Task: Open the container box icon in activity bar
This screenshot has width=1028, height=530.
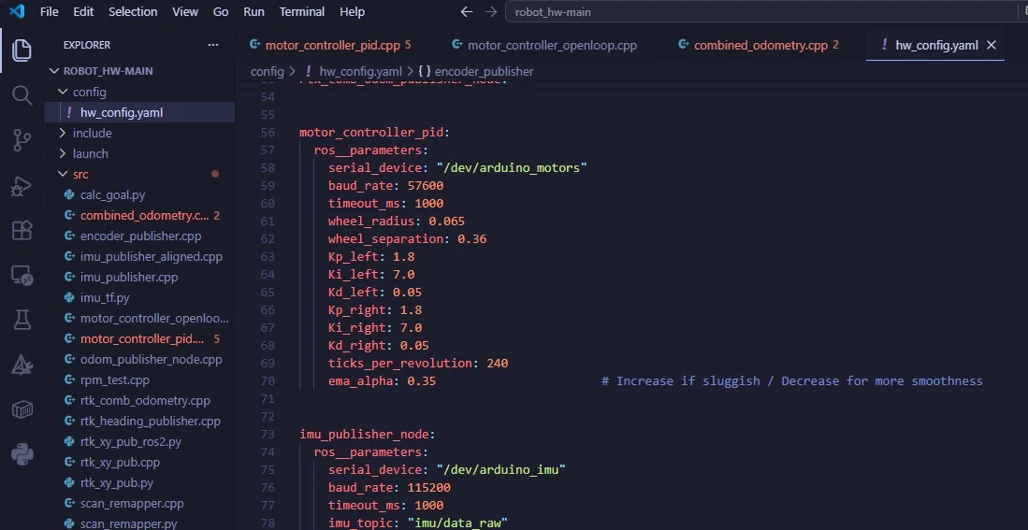Action: pos(22,410)
